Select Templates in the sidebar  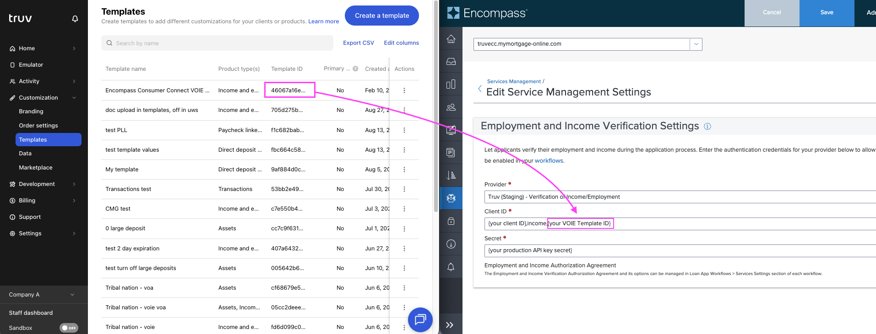[49, 140]
